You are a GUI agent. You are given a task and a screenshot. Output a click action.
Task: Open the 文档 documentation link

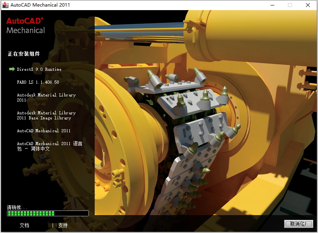[24, 225]
